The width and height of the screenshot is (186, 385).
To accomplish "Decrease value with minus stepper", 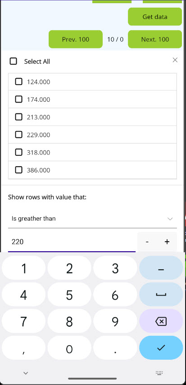I will click(x=147, y=242).
